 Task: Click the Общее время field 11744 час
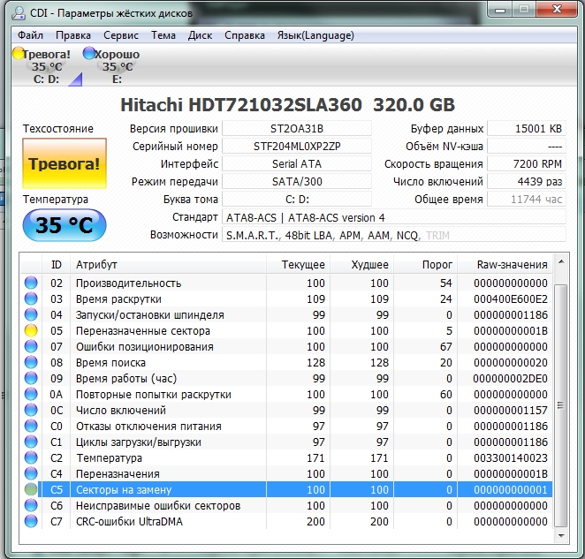(x=527, y=199)
